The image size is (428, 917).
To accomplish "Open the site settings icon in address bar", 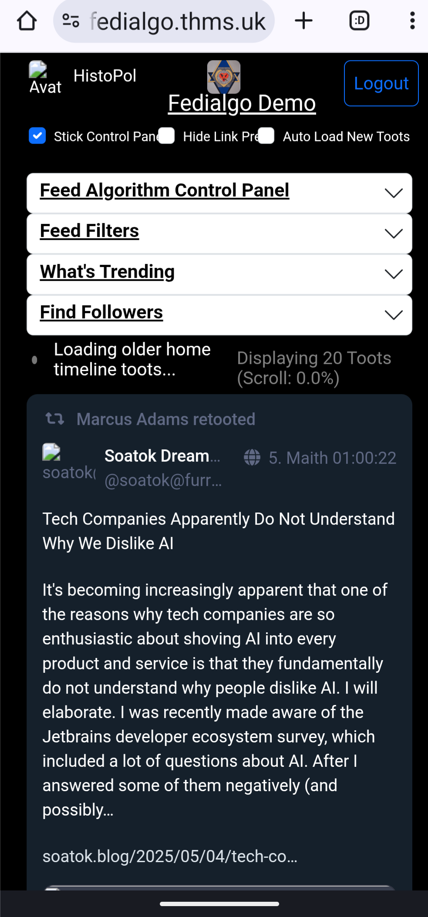I will click(71, 21).
